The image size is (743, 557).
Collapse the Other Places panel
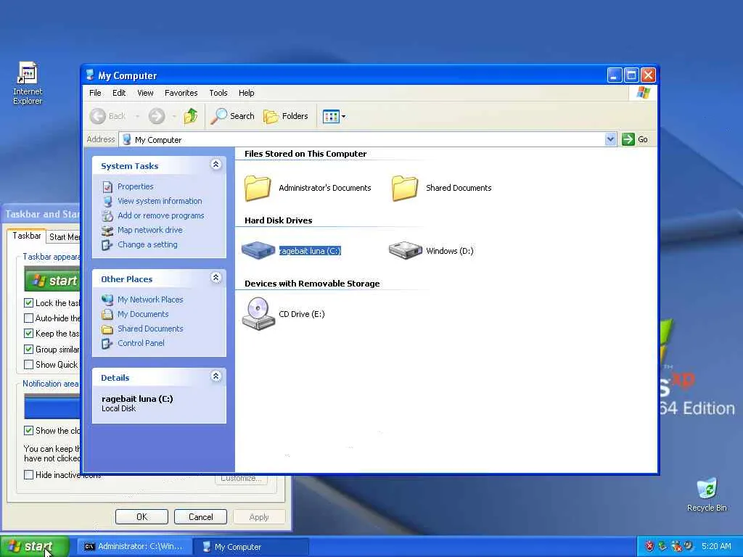coord(215,278)
